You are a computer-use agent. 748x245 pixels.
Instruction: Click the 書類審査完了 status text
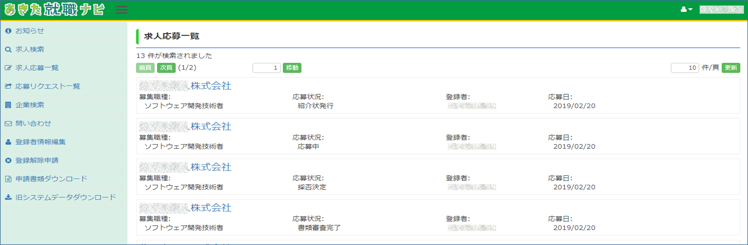tap(319, 228)
